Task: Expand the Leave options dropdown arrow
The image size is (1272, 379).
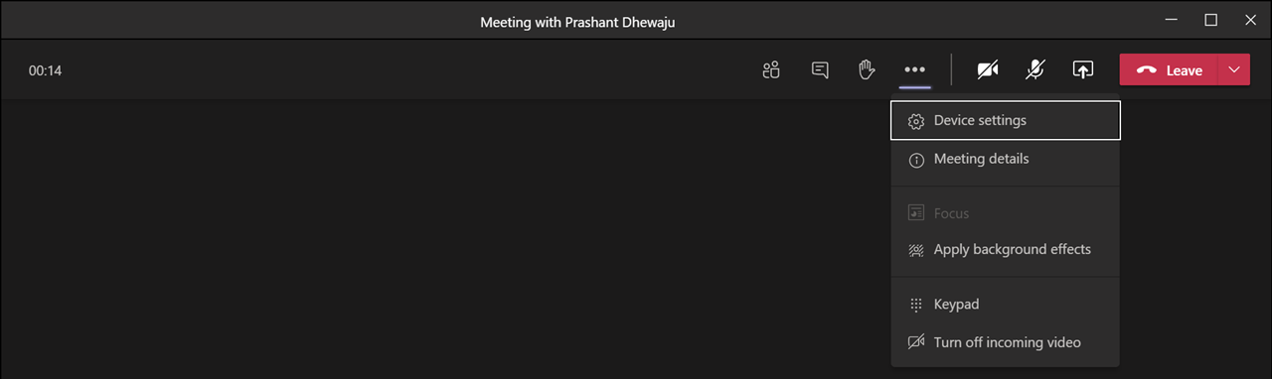Action: point(1234,69)
